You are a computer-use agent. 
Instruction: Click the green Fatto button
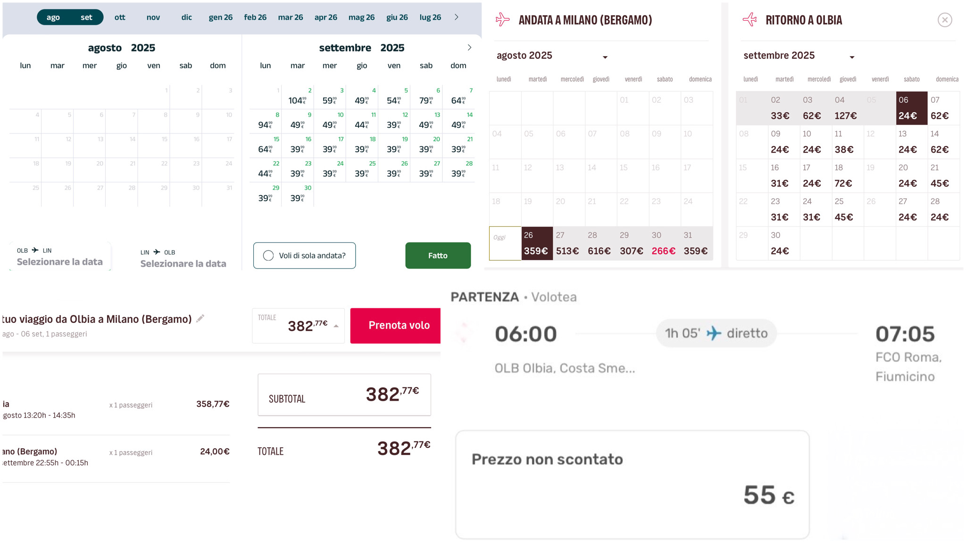(438, 255)
